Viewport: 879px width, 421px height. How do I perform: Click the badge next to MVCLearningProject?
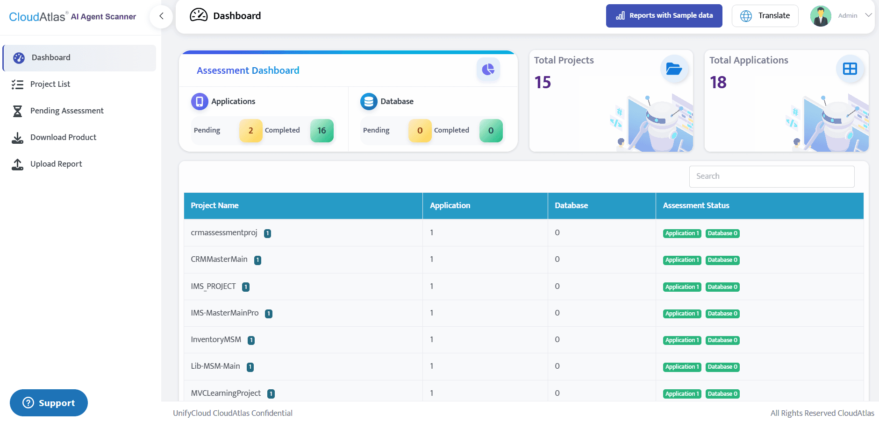click(x=271, y=394)
